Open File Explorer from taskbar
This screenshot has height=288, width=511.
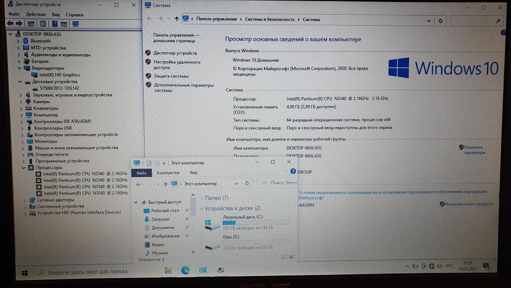pos(168,271)
